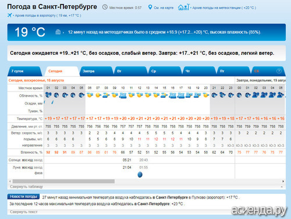The height and width of the screenshot is (219, 291).
Task: Switch to the 7 суток tab
Action: 24,71
